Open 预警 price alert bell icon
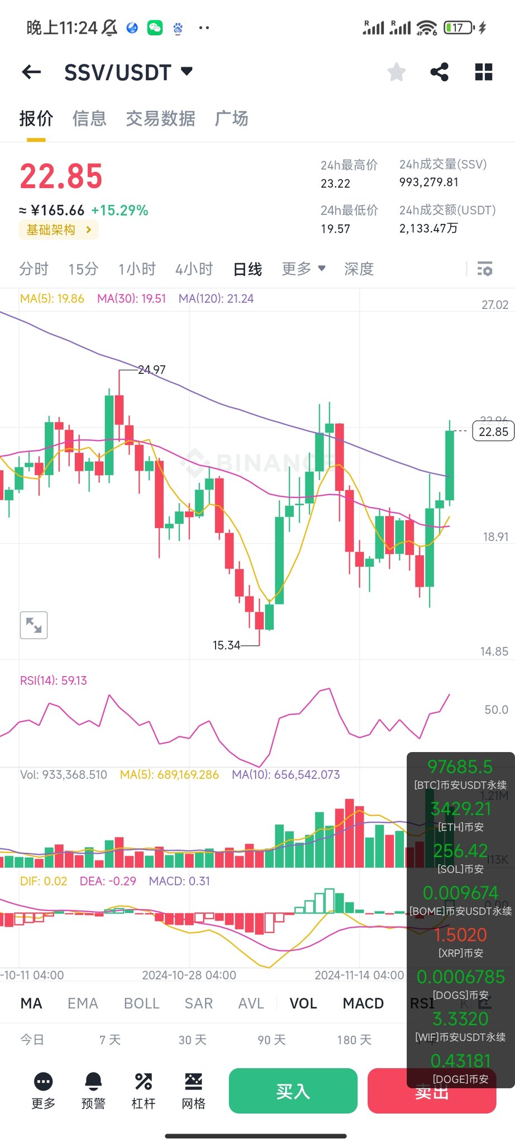Screen dimensions: 515x1146 (93, 1091)
